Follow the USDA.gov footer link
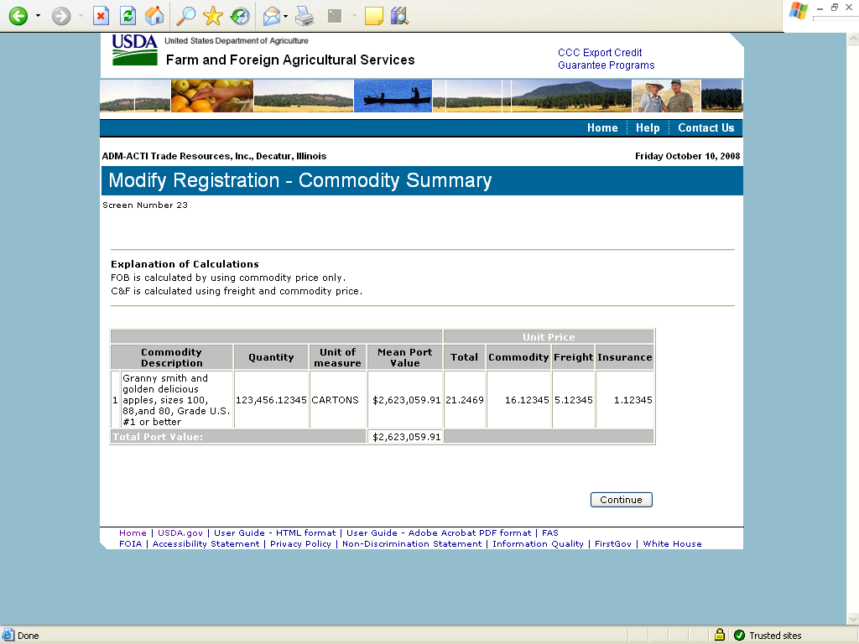Image resolution: width=859 pixels, height=644 pixels. click(180, 532)
